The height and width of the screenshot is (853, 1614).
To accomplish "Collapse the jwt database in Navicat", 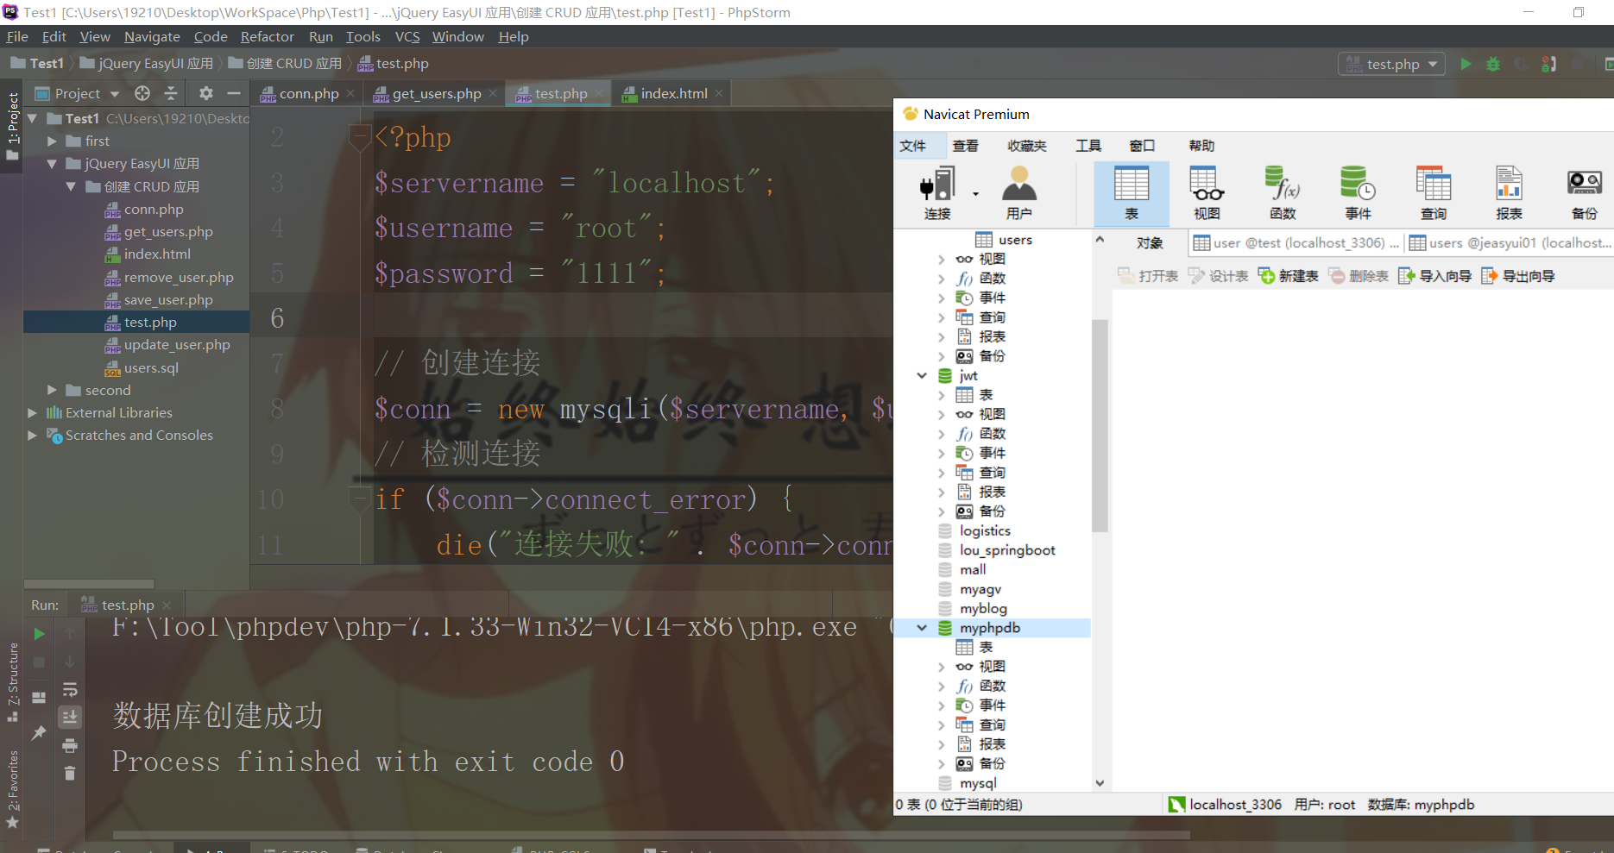I will click(x=922, y=375).
